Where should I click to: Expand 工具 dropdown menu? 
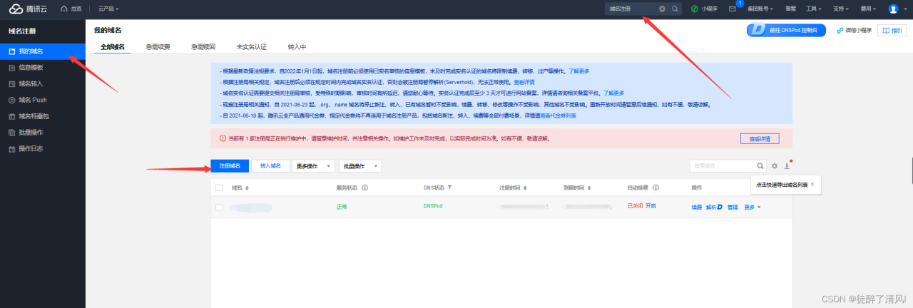[813, 9]
